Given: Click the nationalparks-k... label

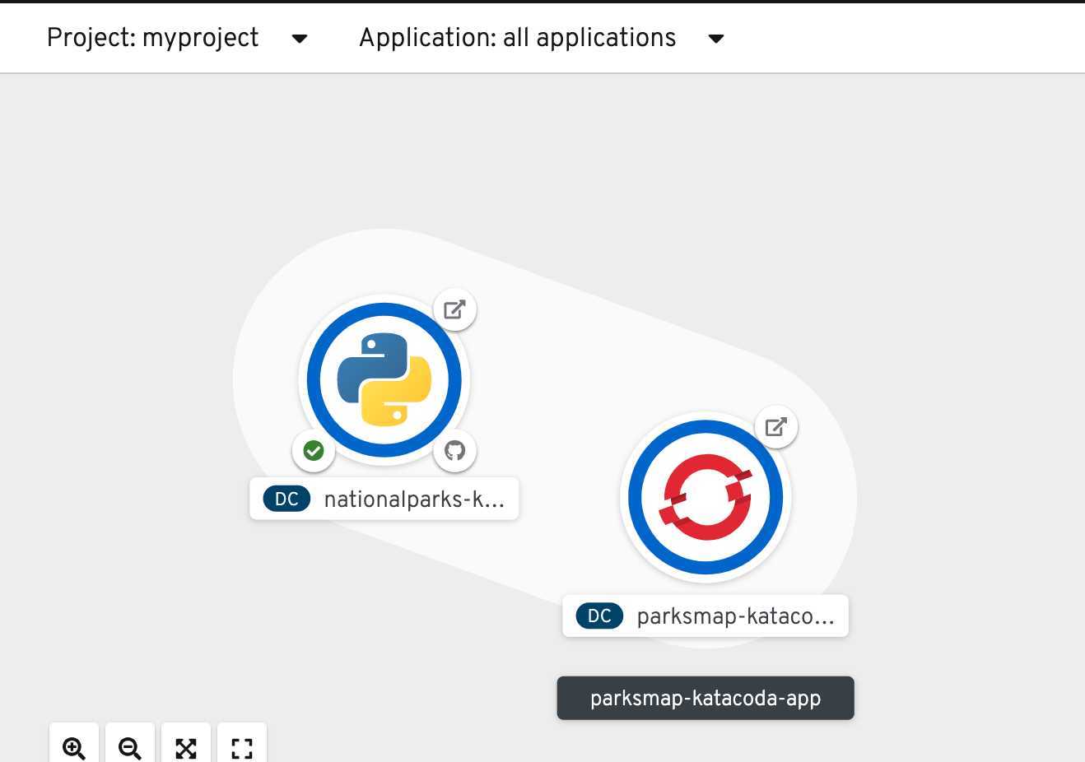Looking at the screenshot, I should (x=414, y=499).
